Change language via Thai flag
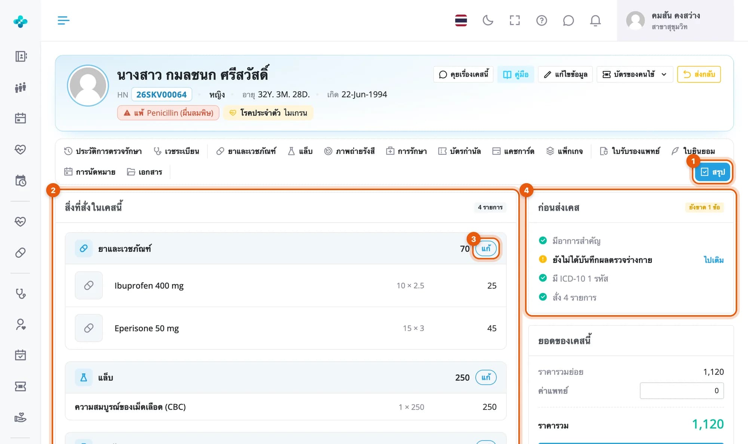 (x=461, y=20)
